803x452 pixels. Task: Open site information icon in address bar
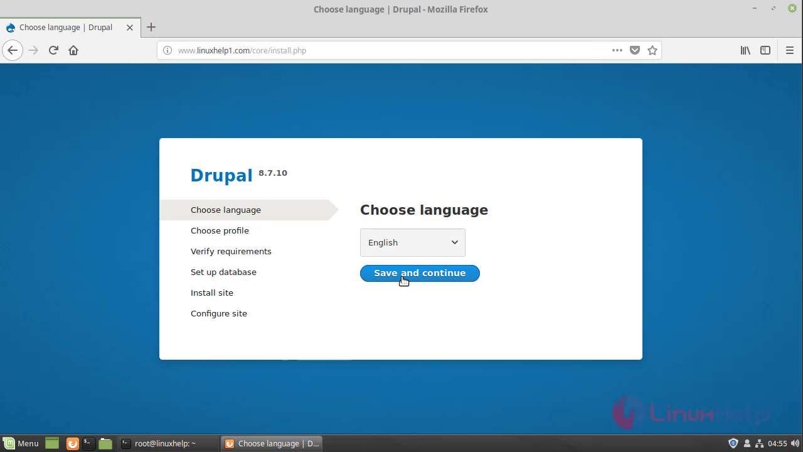tap(168, 50)
